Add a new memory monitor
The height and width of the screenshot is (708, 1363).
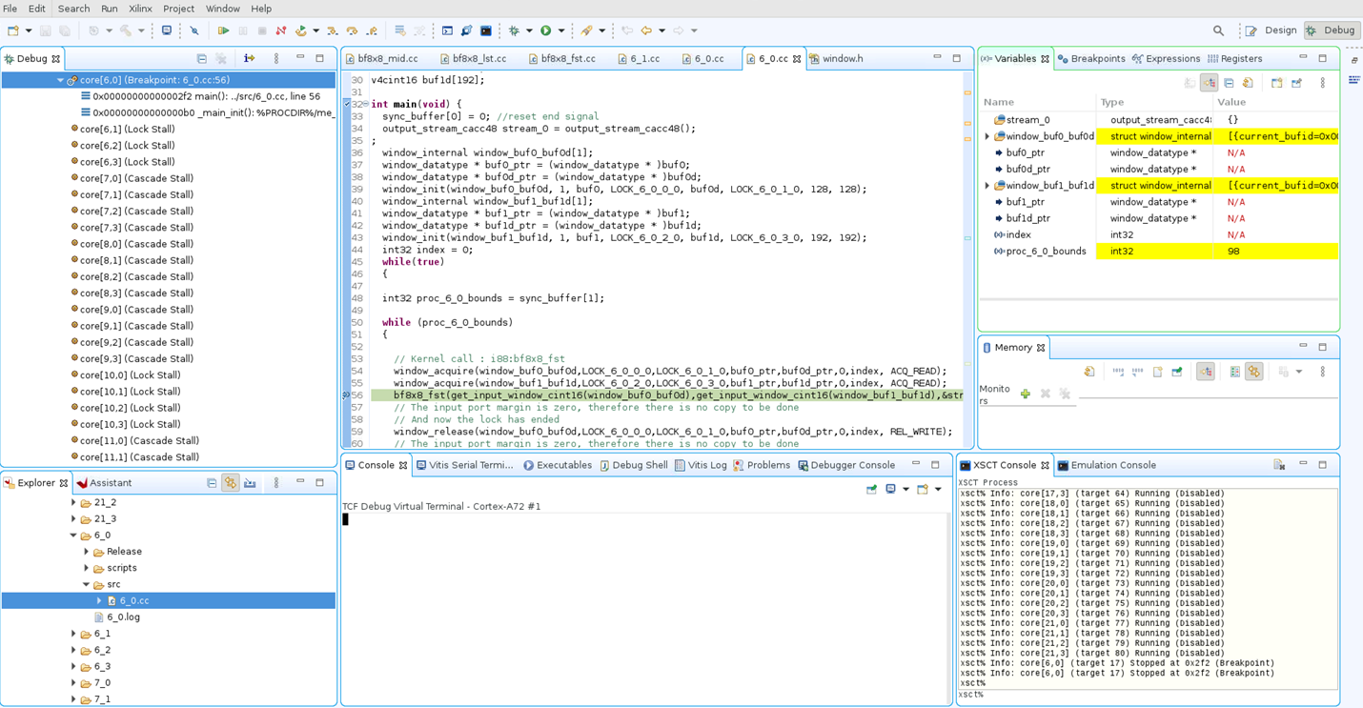pos(1026,394)
